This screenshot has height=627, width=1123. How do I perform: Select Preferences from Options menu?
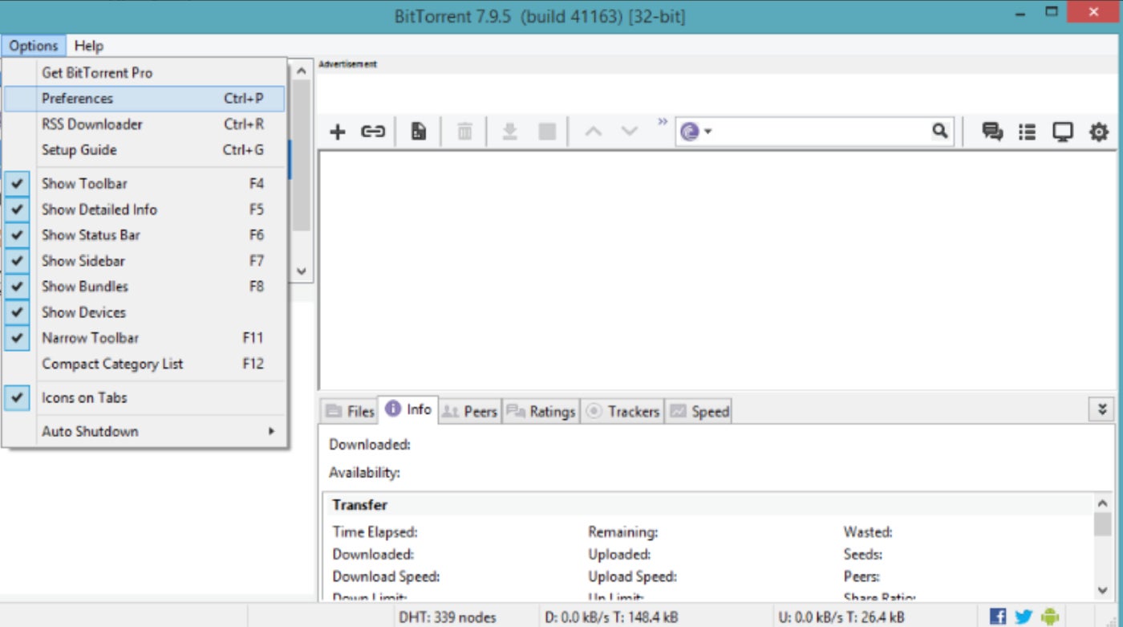78,99
